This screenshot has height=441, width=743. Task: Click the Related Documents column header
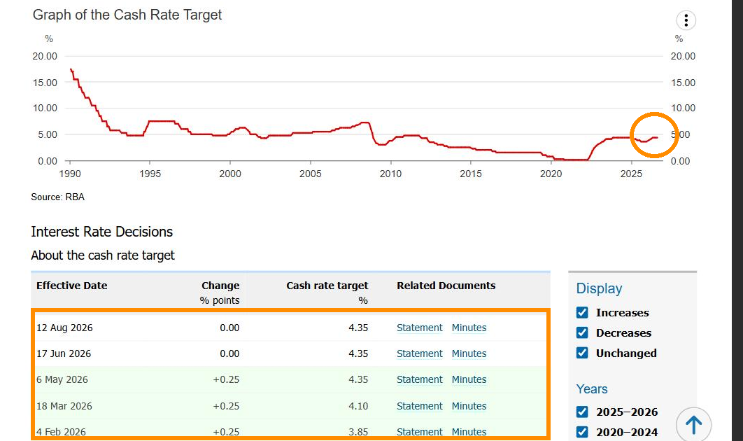point(446,286)
